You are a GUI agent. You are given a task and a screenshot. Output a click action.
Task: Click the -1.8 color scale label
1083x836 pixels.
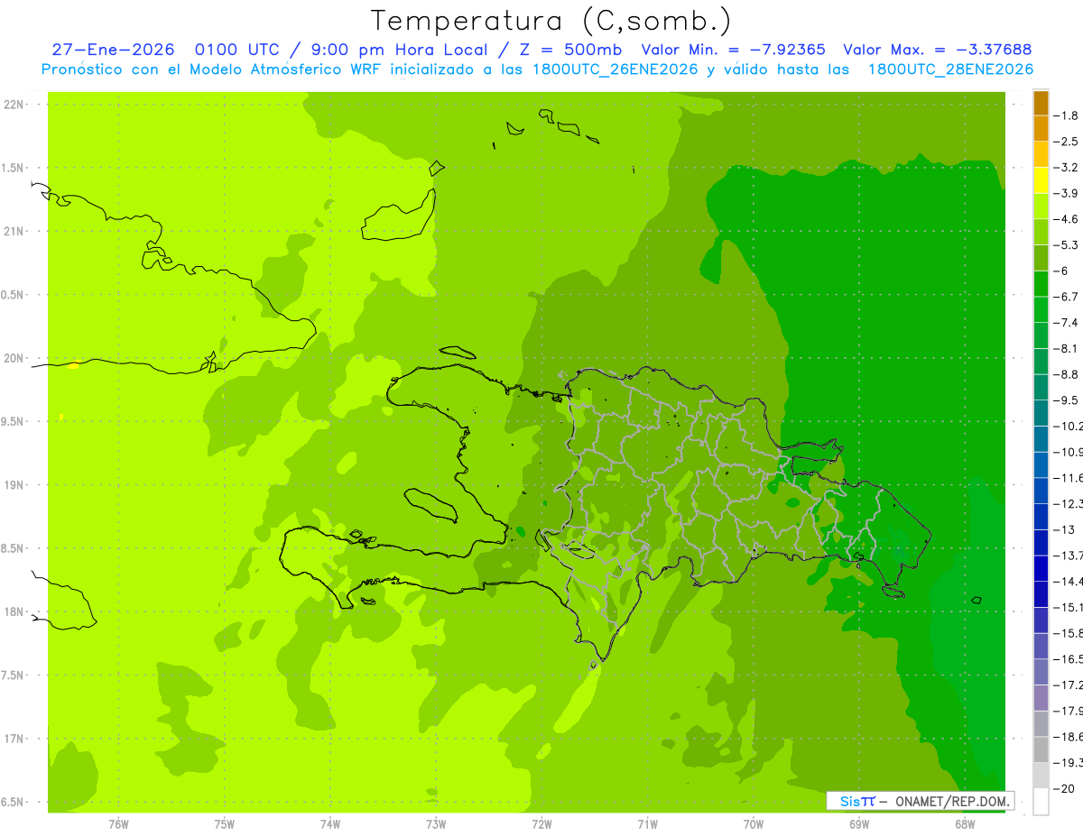pyautogui.click(x=1067, y=115)
